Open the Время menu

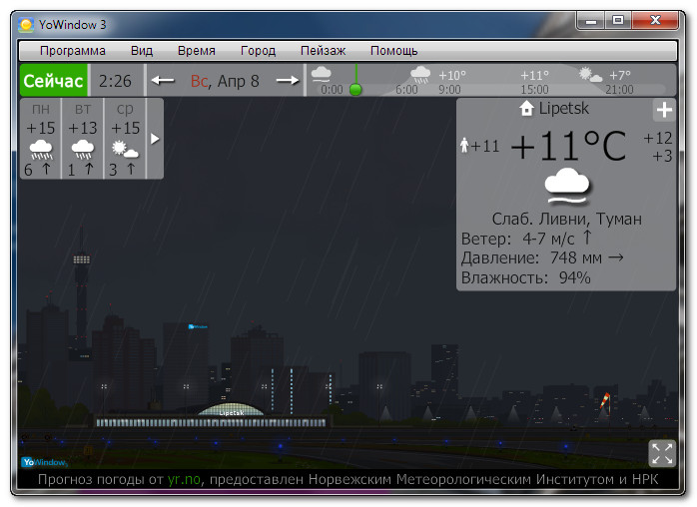point(197,51)
